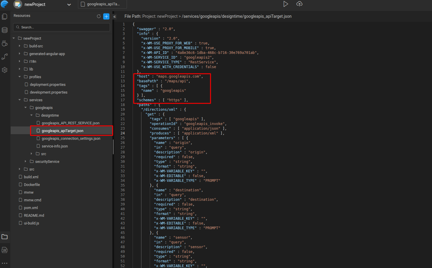
Task: Expand the securityService folder
Action: pyautogui.click(x=25, y=161)
